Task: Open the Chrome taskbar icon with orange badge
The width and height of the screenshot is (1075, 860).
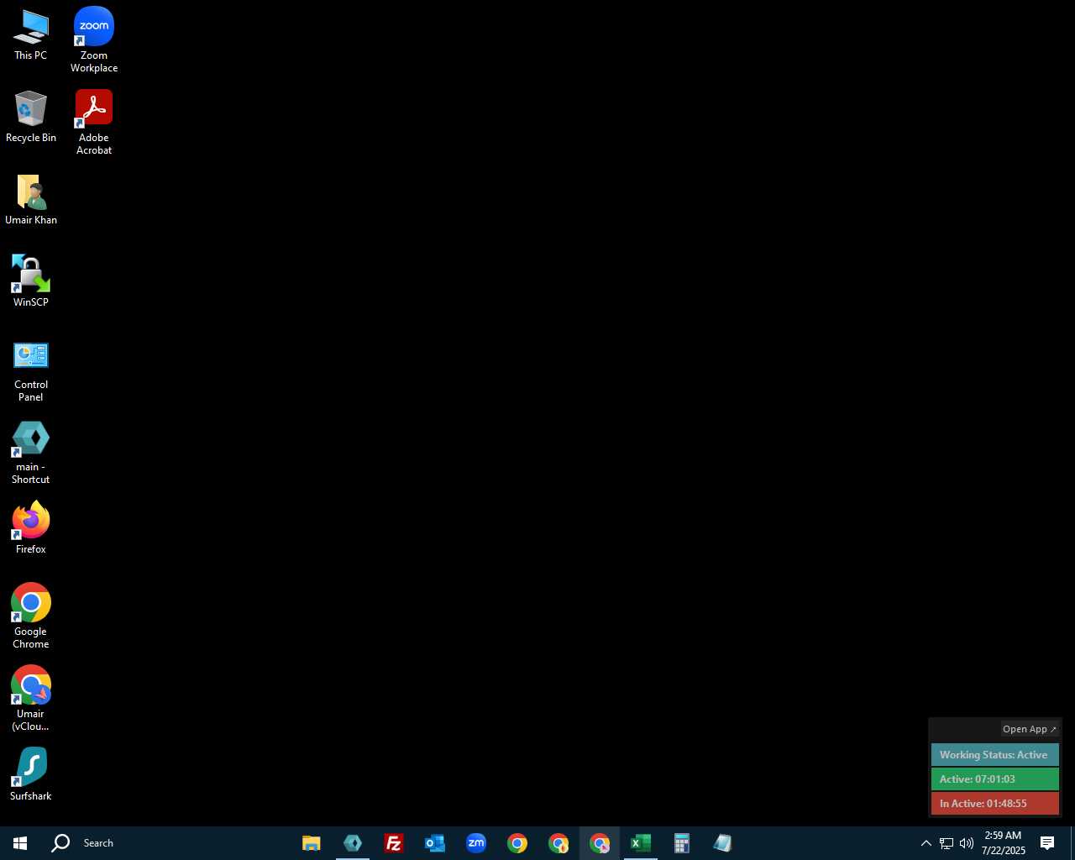Action: click(558, 843)
